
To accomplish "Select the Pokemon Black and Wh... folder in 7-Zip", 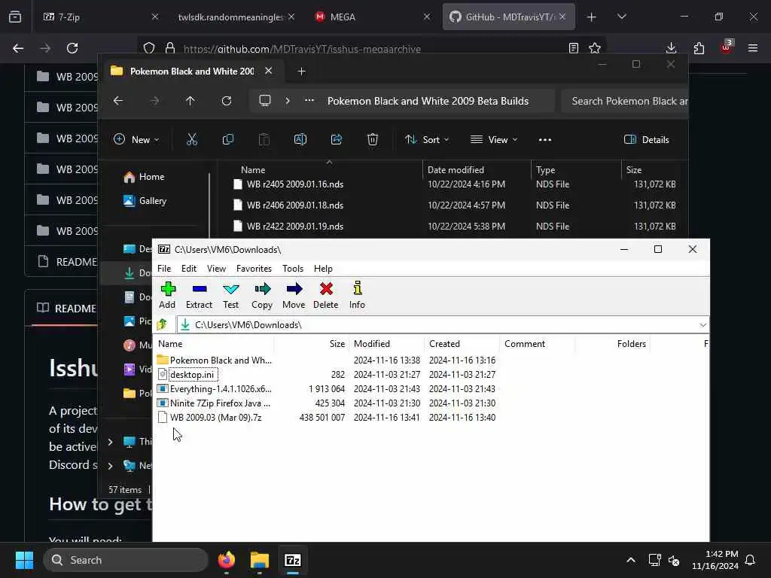I will pos(215,360).
